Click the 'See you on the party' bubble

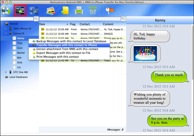pyautogui.click(x=168, y=120)
